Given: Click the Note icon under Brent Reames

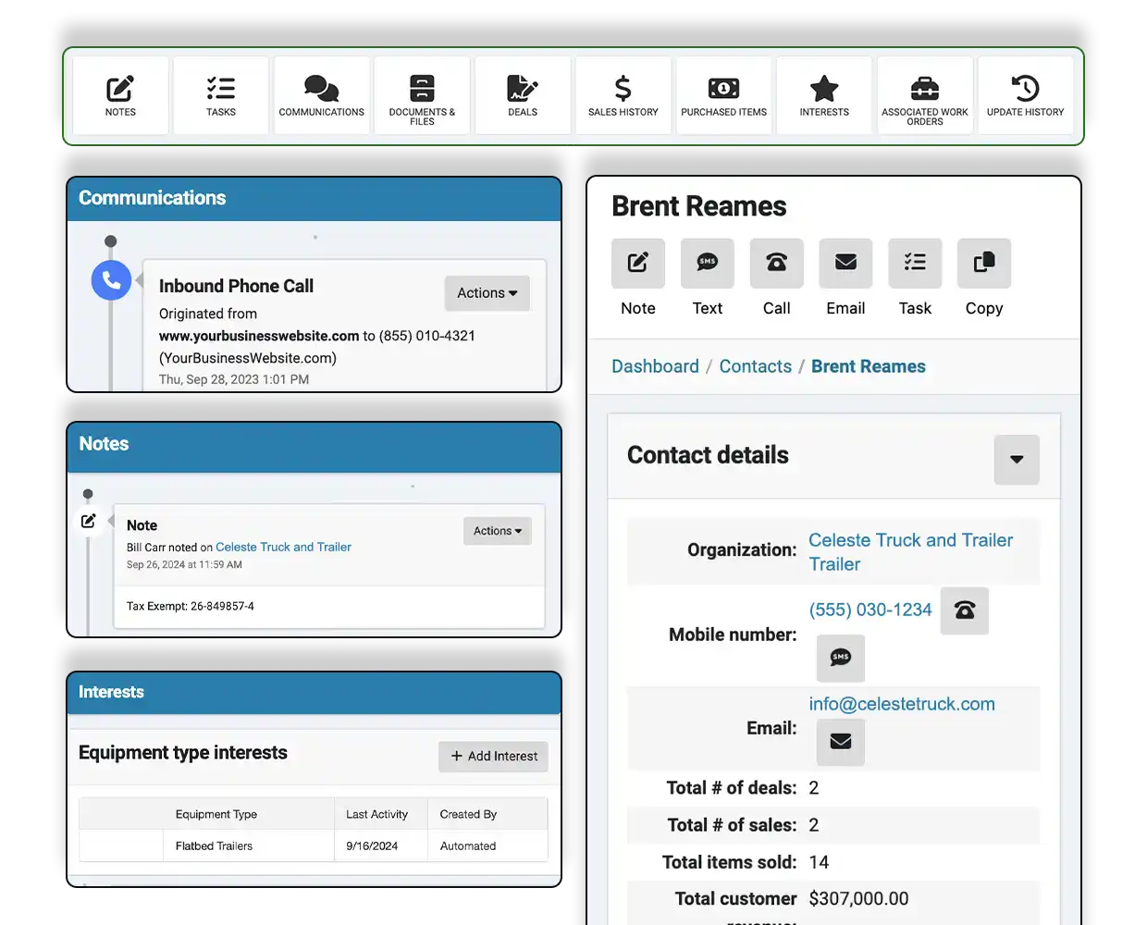Looking at the screenshot, I should click(637, 264).
